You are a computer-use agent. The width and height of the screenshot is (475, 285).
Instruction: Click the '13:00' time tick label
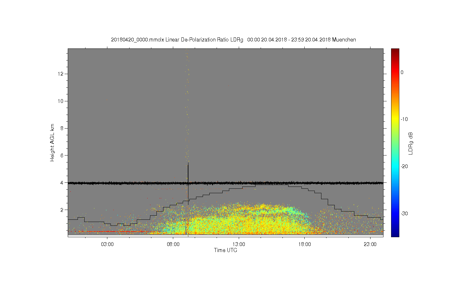pos(239,244)
